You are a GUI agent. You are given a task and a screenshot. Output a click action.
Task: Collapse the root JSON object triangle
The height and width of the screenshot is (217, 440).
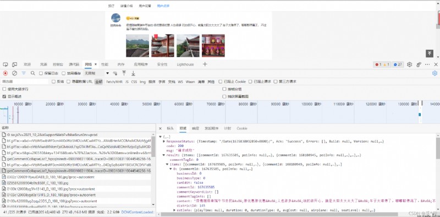pos(160,137)
